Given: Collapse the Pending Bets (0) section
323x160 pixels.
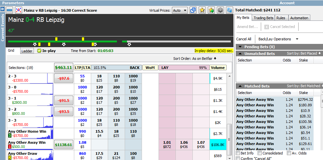Looking at the screenshot, I should 240,47.
